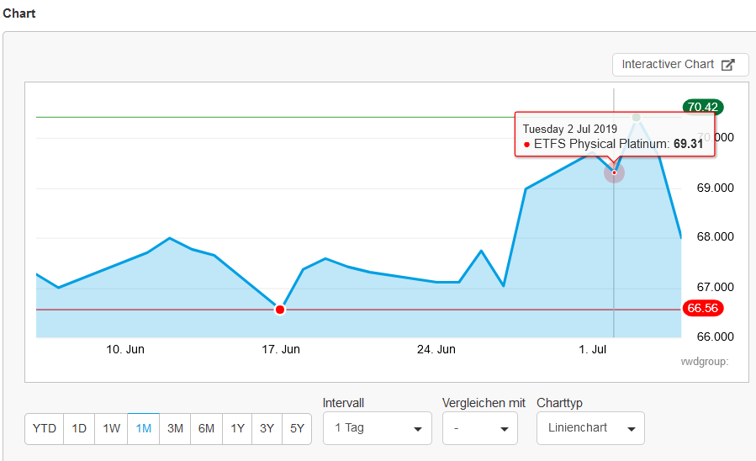Open the Interactiver Chart external link icon
The height and width of the screenshot is (461, 756).
(729, 65)
